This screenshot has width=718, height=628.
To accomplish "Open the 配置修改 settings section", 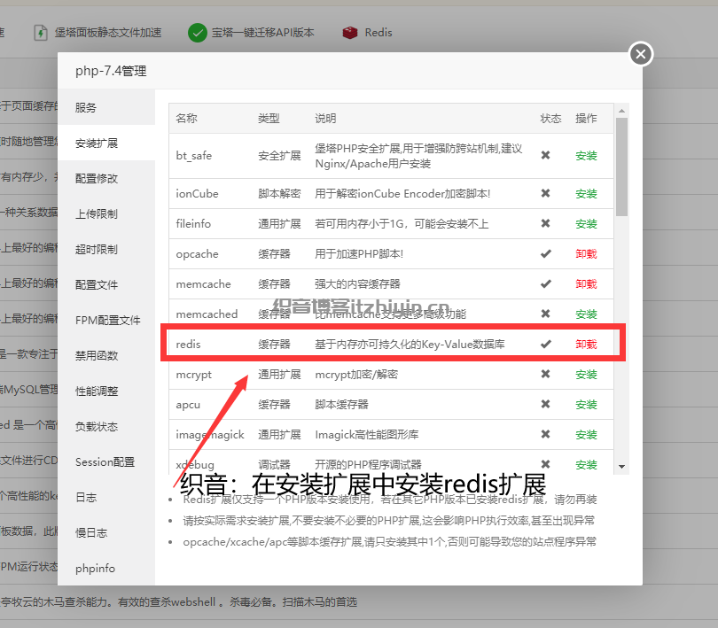I will coord(105,178).
